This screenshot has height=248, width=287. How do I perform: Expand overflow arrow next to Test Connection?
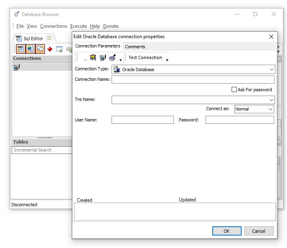coord(167,60)
